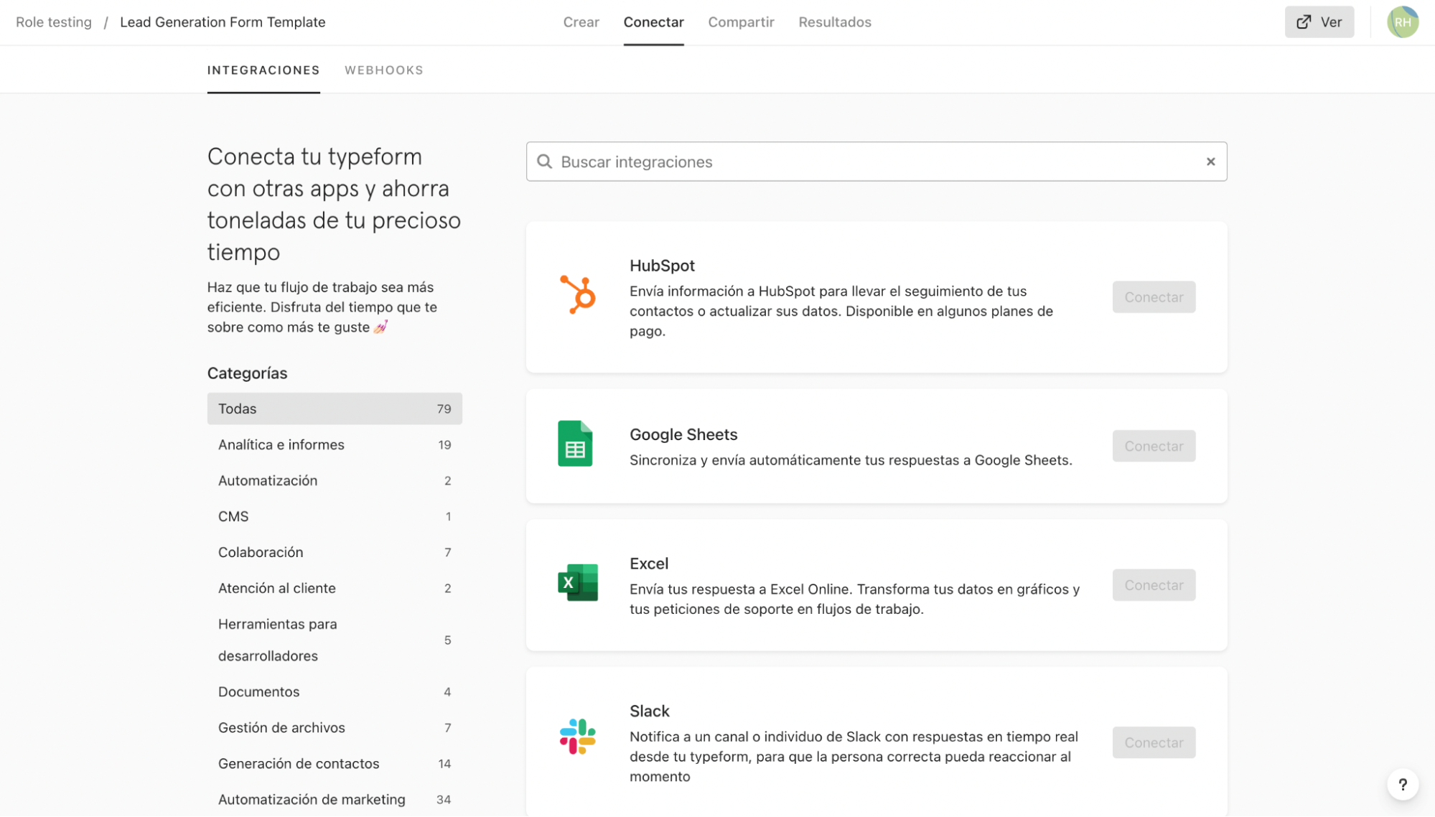Connect the HubSpot integration
Viewport: 1435px width, 817px height.
[1154, 297]
